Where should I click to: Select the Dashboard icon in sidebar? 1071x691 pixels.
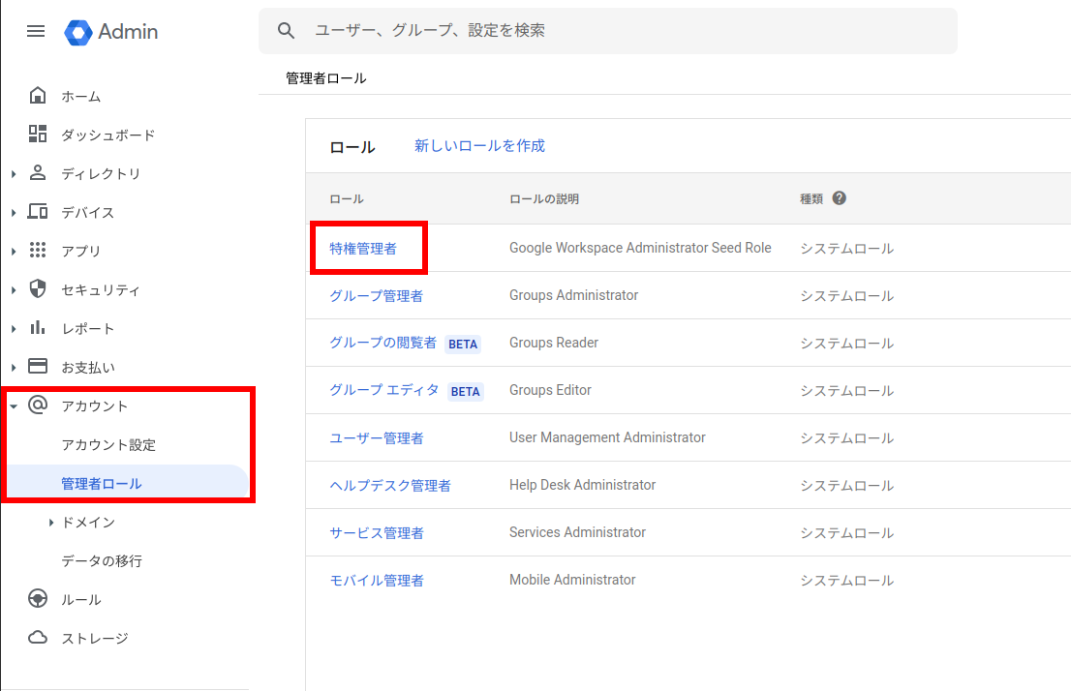pos(38,135)
